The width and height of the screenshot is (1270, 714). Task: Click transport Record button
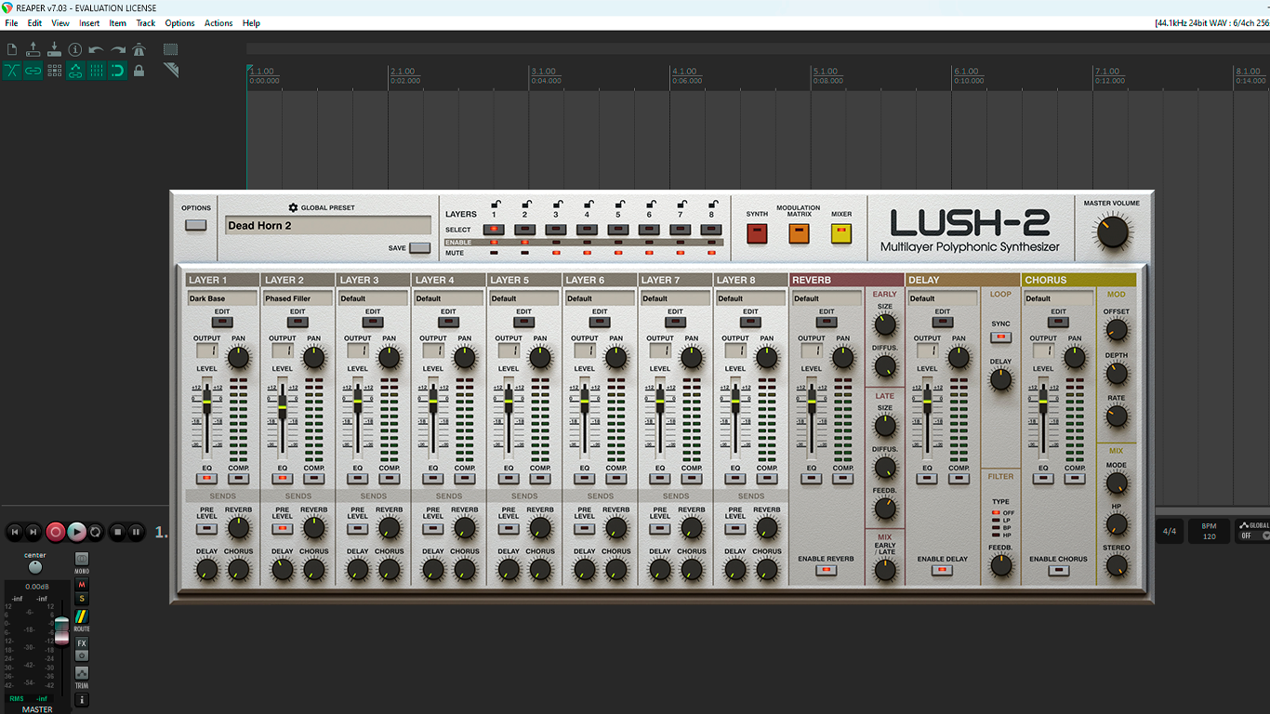[x=56, y=532]
